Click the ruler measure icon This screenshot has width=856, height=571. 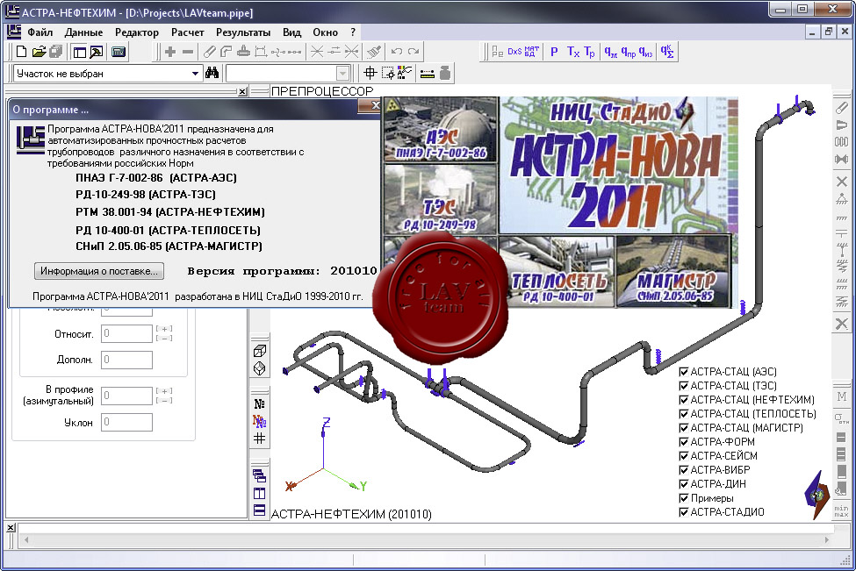[428, 73]
